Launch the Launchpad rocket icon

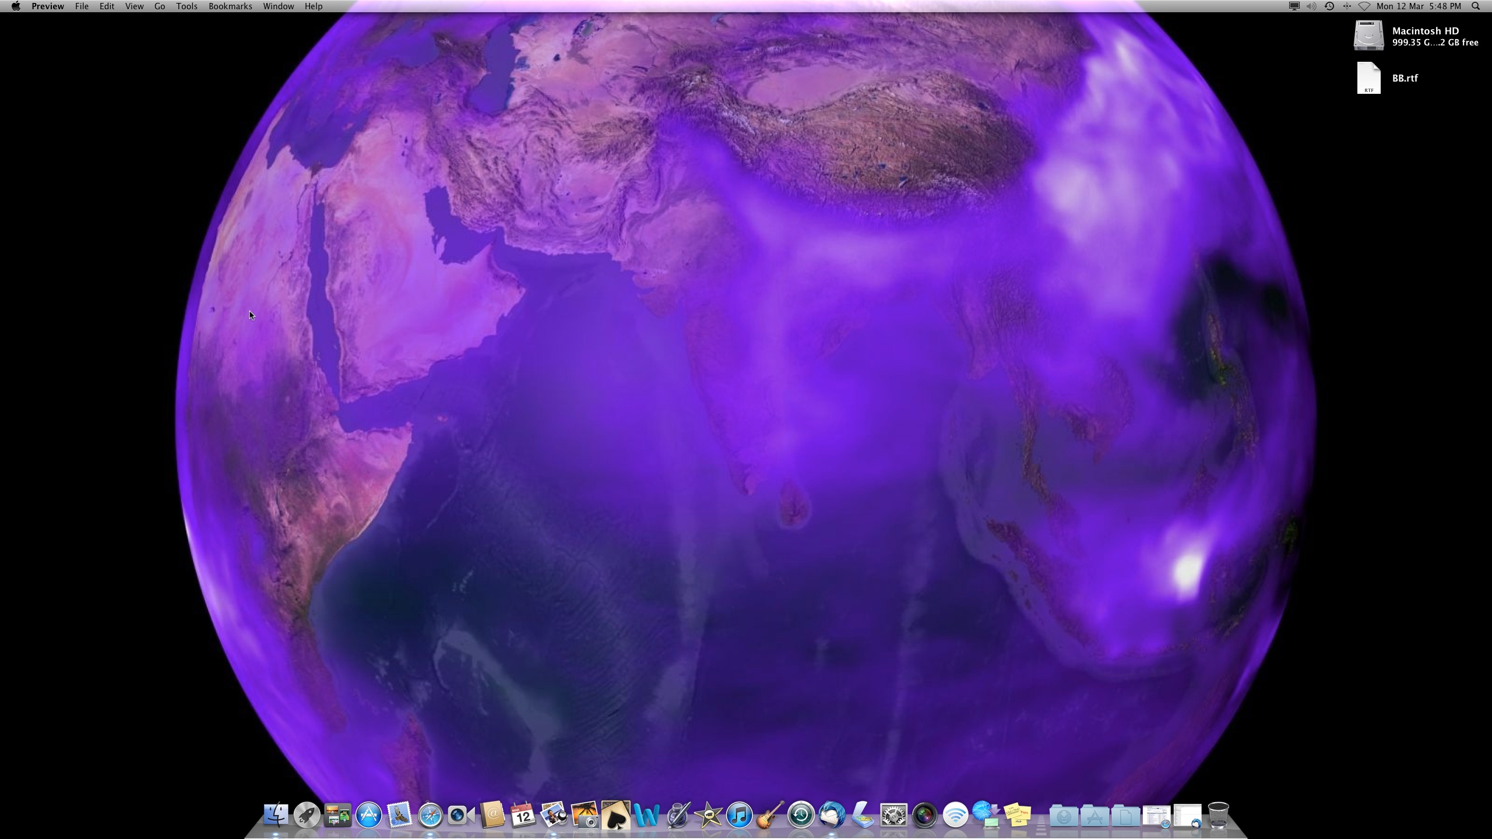pyautogui.click(x=307, y=815)
